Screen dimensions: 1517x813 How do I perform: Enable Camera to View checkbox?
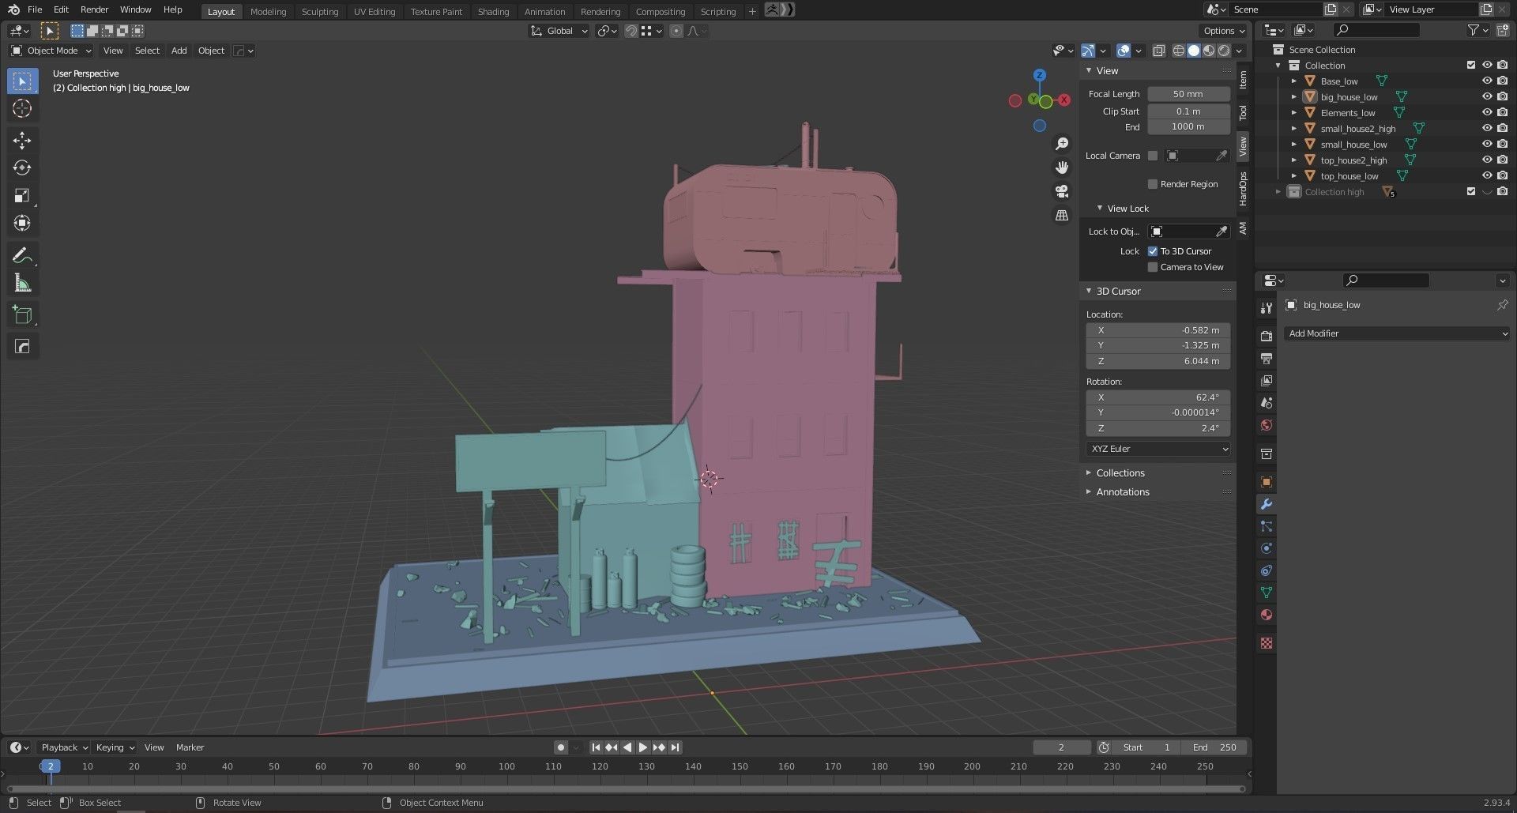click(x=1153, y=267)
